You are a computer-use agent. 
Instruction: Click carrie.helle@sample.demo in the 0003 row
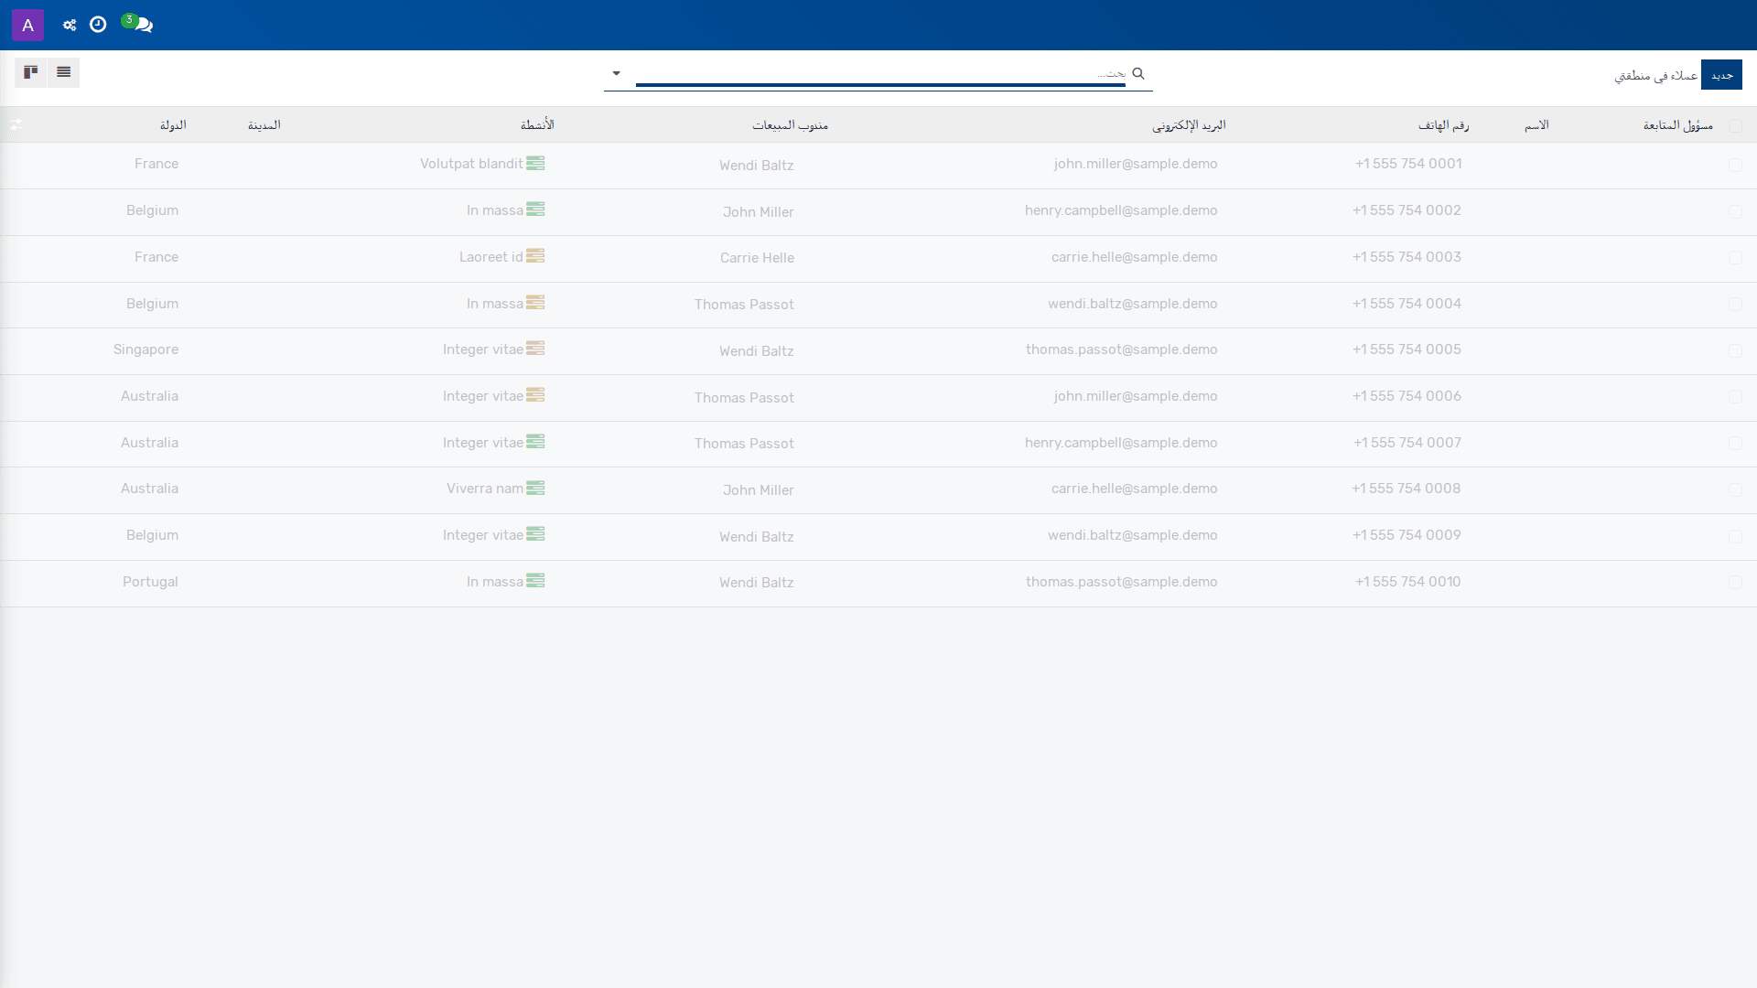click(1134, 257)
